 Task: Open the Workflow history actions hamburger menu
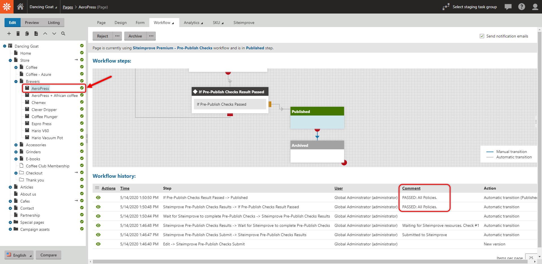[x=97, y=188]
